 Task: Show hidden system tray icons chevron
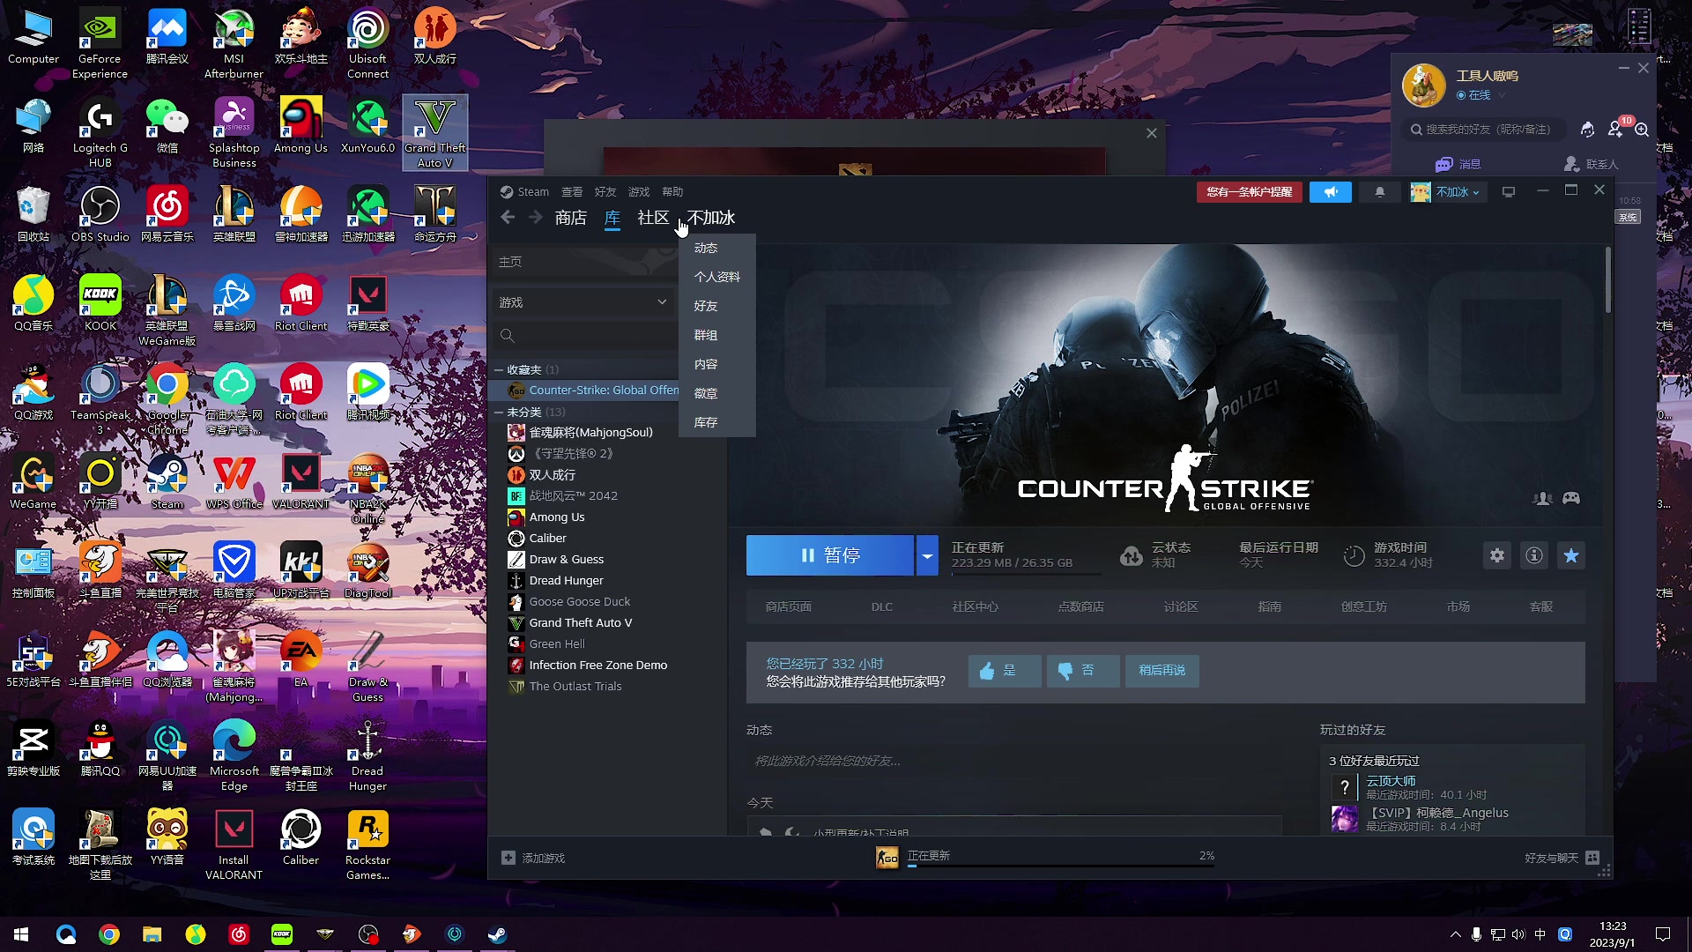(x=1455, y=934)
